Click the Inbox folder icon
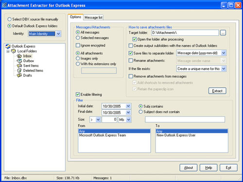The image size is (243, 182). click(19, 56)
